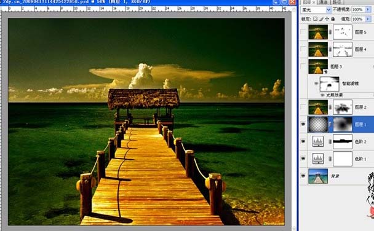Select the Levels 1 (色阶 1) adjustment icon
The width and height of the screenshot is (374, 231).
pos(318,159)
